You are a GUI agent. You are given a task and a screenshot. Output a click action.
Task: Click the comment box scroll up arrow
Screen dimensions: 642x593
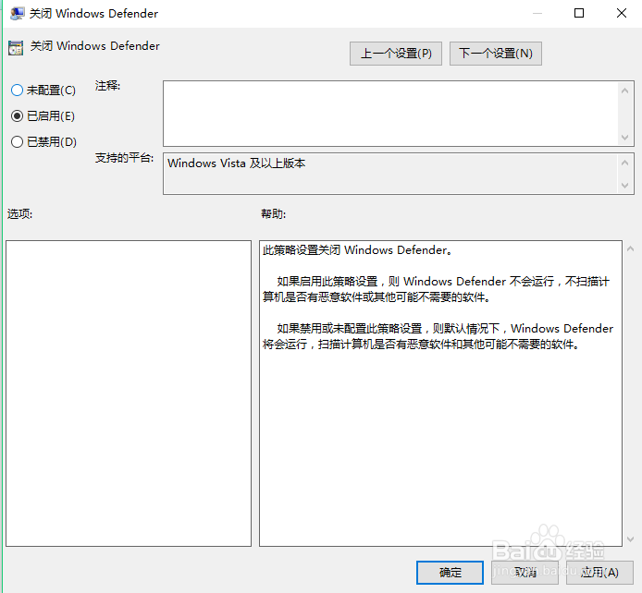(624, 91)
